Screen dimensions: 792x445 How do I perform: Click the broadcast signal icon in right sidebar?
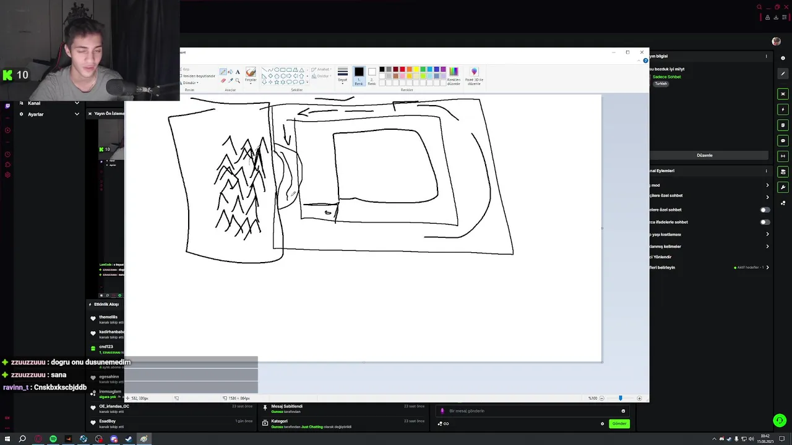tap(783, 156)
